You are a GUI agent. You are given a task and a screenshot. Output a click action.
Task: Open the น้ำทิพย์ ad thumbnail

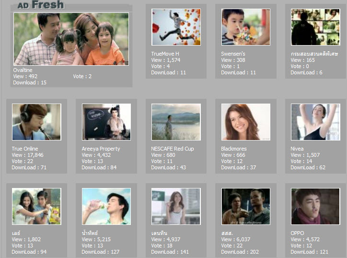(x=106, y=206)
